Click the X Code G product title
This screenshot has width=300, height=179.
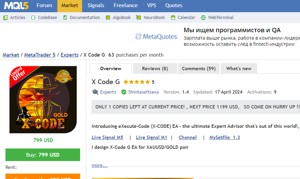tap(106, 82)
